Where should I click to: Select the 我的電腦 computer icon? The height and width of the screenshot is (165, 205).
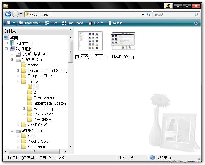click(12, 49)
